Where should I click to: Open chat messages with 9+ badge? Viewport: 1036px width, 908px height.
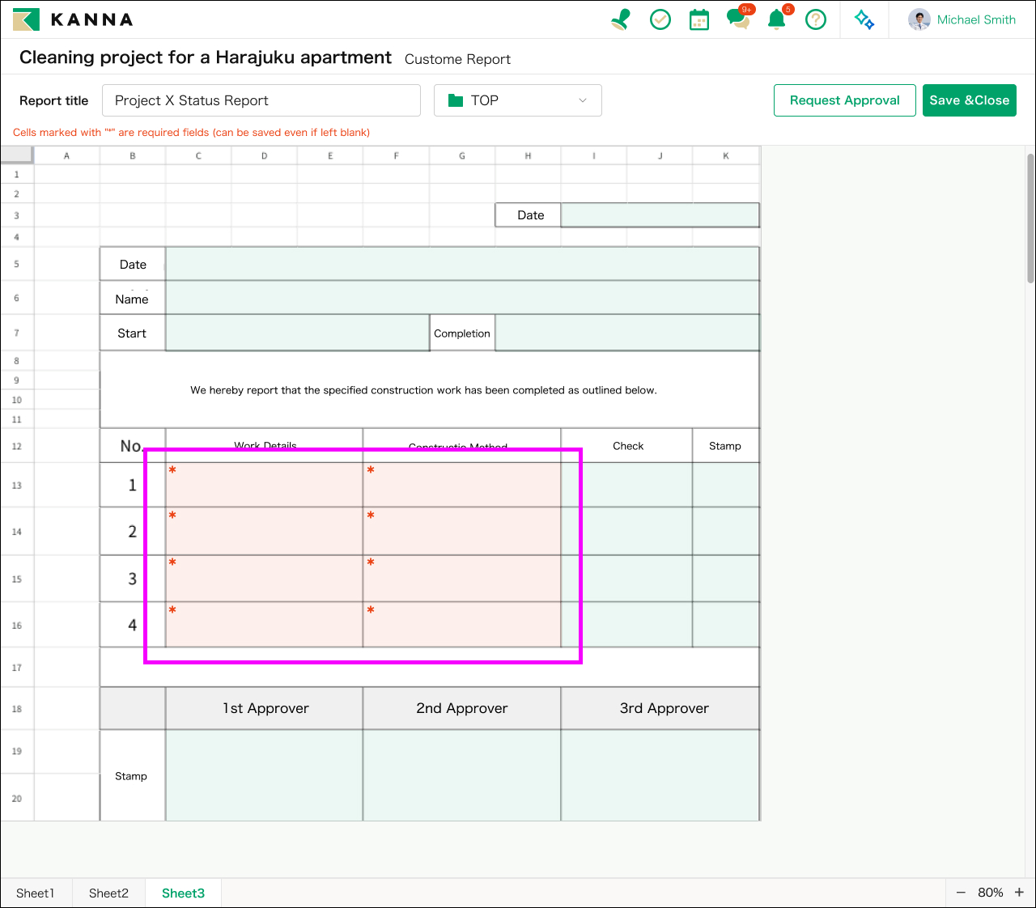click(x=738, y=19)
